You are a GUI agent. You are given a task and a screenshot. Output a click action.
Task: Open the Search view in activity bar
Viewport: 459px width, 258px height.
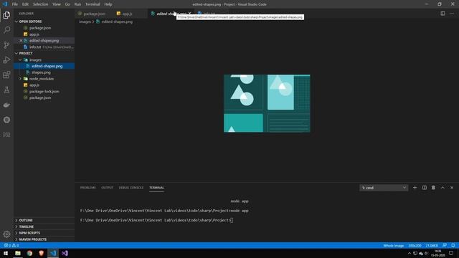[x=6, y=29]
